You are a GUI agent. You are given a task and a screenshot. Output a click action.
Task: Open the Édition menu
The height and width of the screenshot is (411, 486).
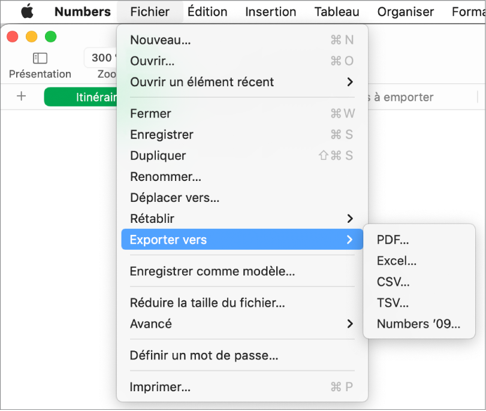[x=207, y=12]
